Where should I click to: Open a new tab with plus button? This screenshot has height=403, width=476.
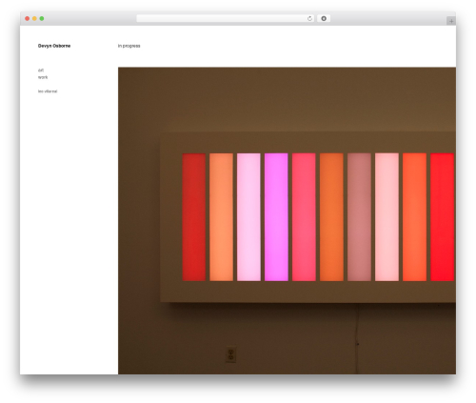(451, 21)
